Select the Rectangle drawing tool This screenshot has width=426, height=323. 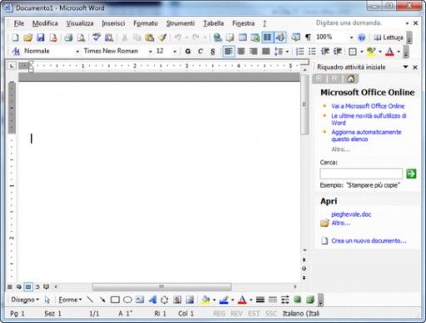[115, 300]
